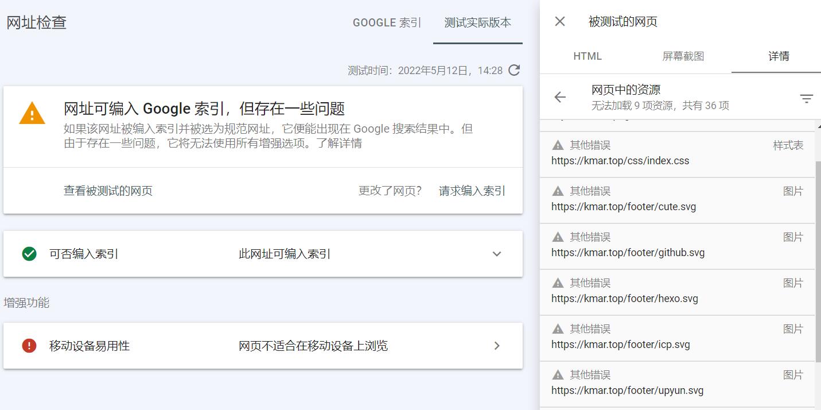821x410 pixels.
Task: Click the refresh test icon next to test time
Action: click(x=515, y=70)
